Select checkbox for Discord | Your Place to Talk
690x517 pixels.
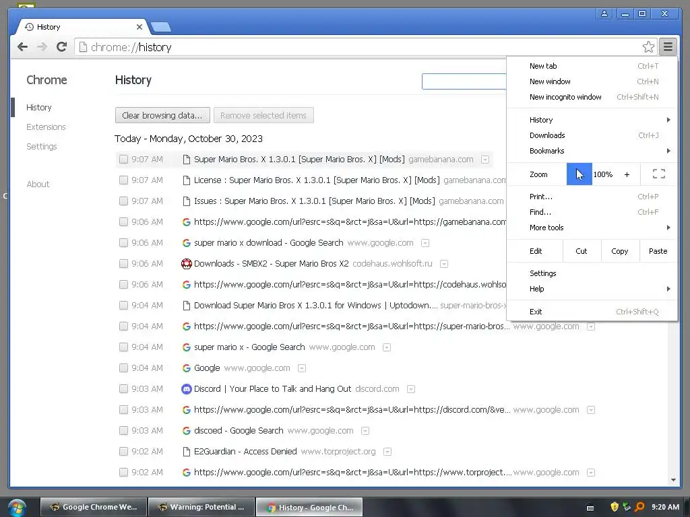(124, 389)
